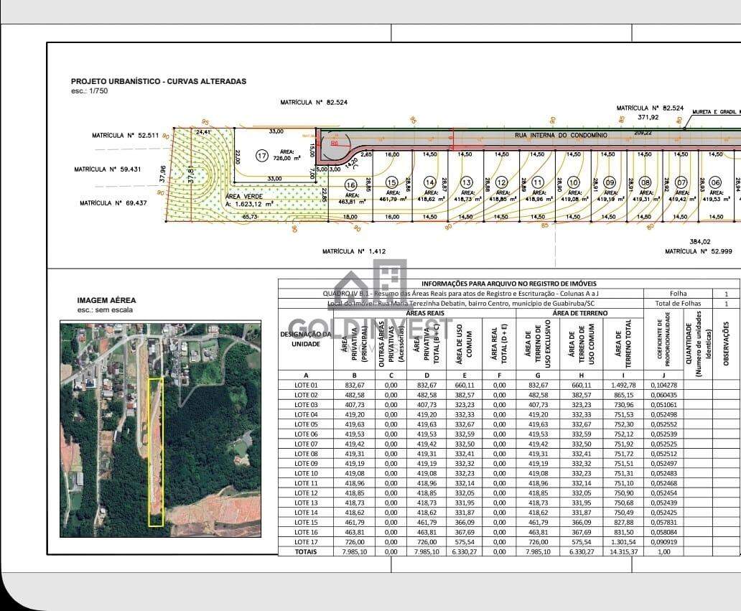Select the circled lot 17 marker on plan
741x611 pixels.
[x=262, y=156]
